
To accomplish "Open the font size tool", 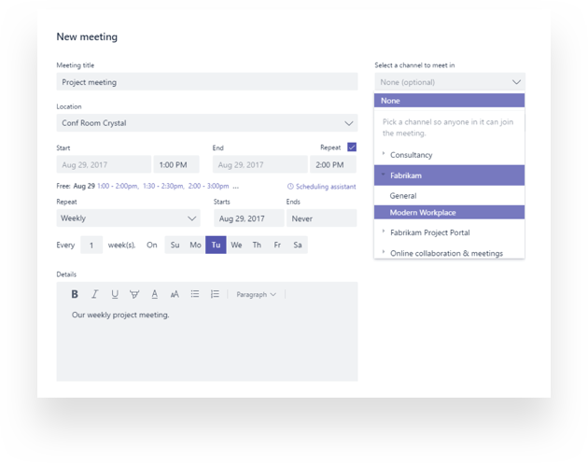I will point(175,295).
